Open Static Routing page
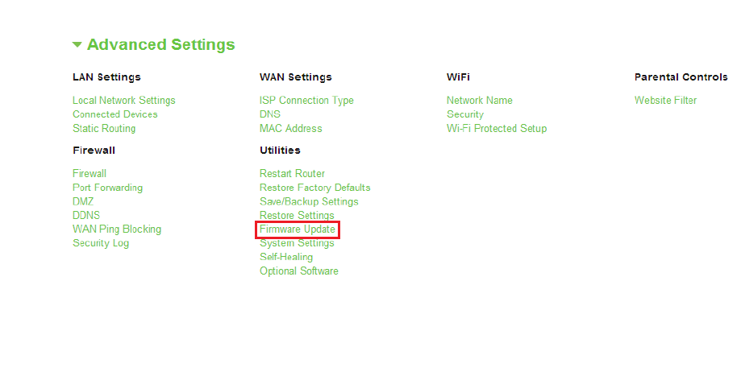Image resolution: width=741 pixels, height=372 pixels. tap(104, 128)
